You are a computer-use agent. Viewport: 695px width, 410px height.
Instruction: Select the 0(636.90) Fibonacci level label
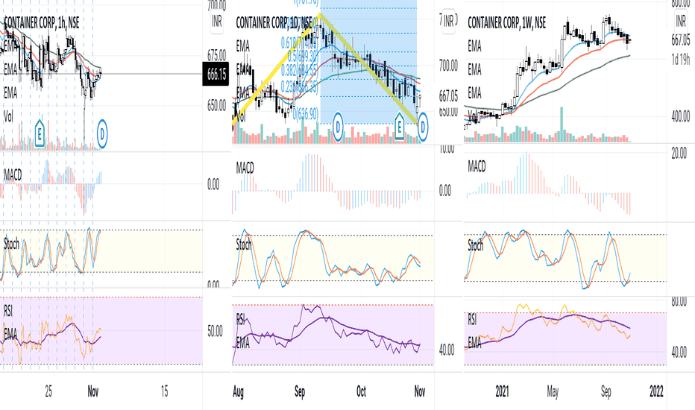point(305,114)
